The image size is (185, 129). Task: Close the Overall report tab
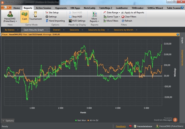(x=64, y=30)
